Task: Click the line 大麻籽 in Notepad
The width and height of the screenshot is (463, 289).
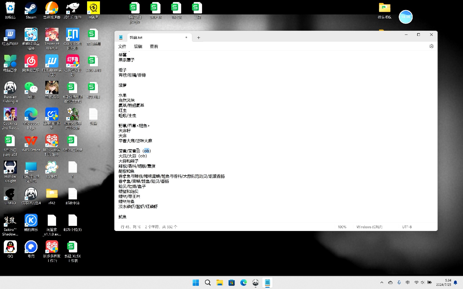Action: click(x=125, y=131)
